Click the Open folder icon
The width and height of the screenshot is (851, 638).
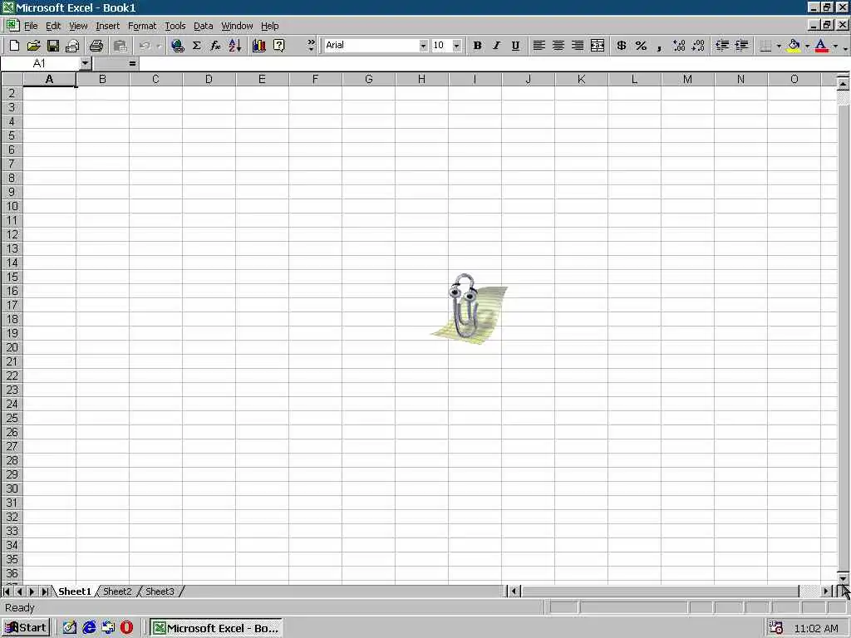33,46
